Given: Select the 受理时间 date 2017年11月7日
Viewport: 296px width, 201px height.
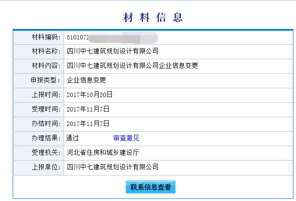Looking at the screenshot, I should tap(88, 109).
